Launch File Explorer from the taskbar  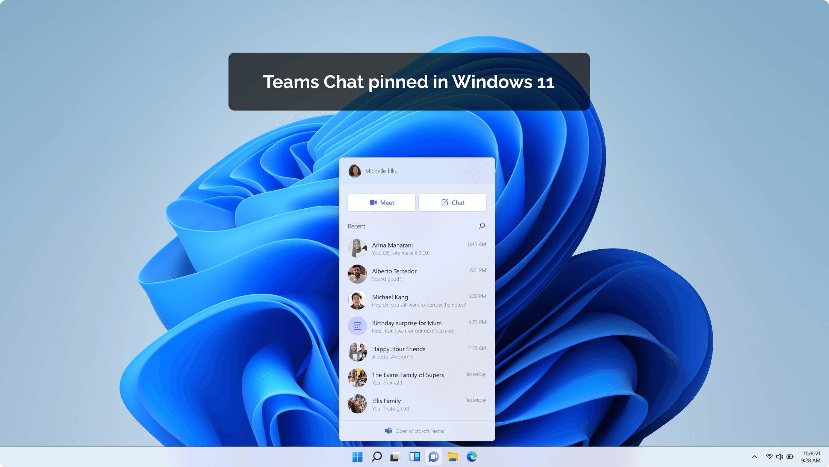[453, 457]
